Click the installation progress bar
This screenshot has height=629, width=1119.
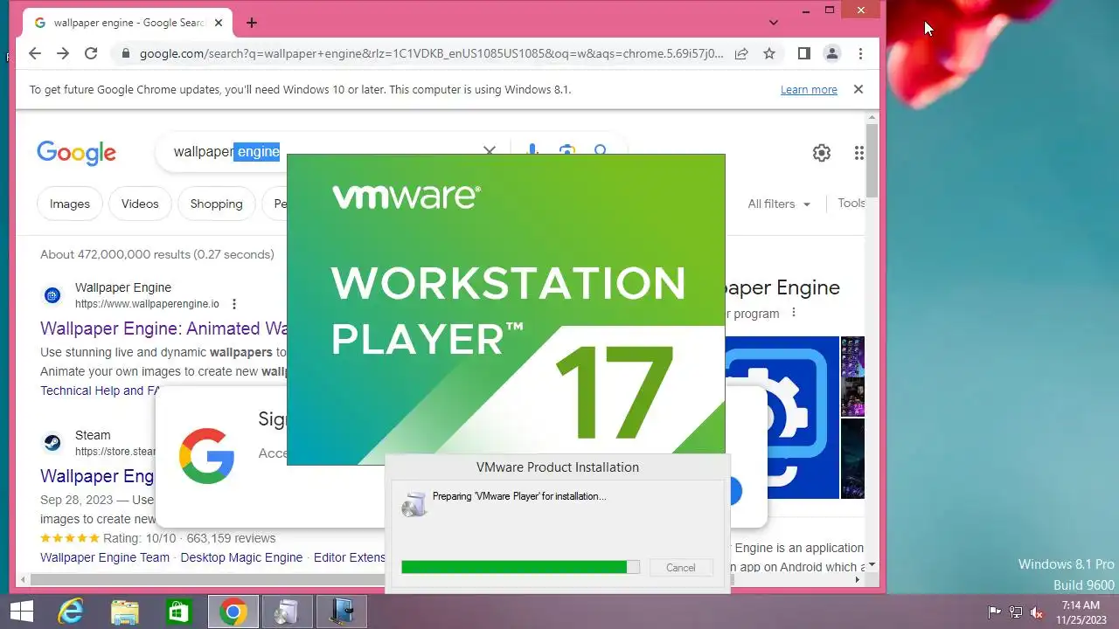point(520,567)
